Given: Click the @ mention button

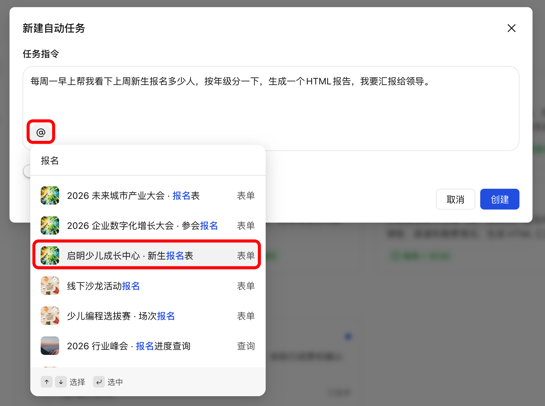Looking at the screenshot, I should (41, 132).
